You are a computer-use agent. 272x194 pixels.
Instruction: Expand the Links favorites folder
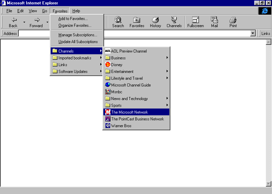click(x=77, y=64)
